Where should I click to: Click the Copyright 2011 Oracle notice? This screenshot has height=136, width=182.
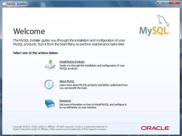pyautogui.click(x=60, y=128)
